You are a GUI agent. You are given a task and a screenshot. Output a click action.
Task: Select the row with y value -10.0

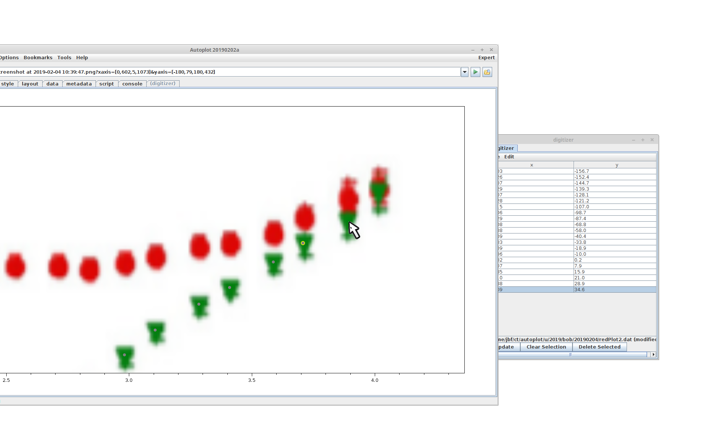click(577, 254)
